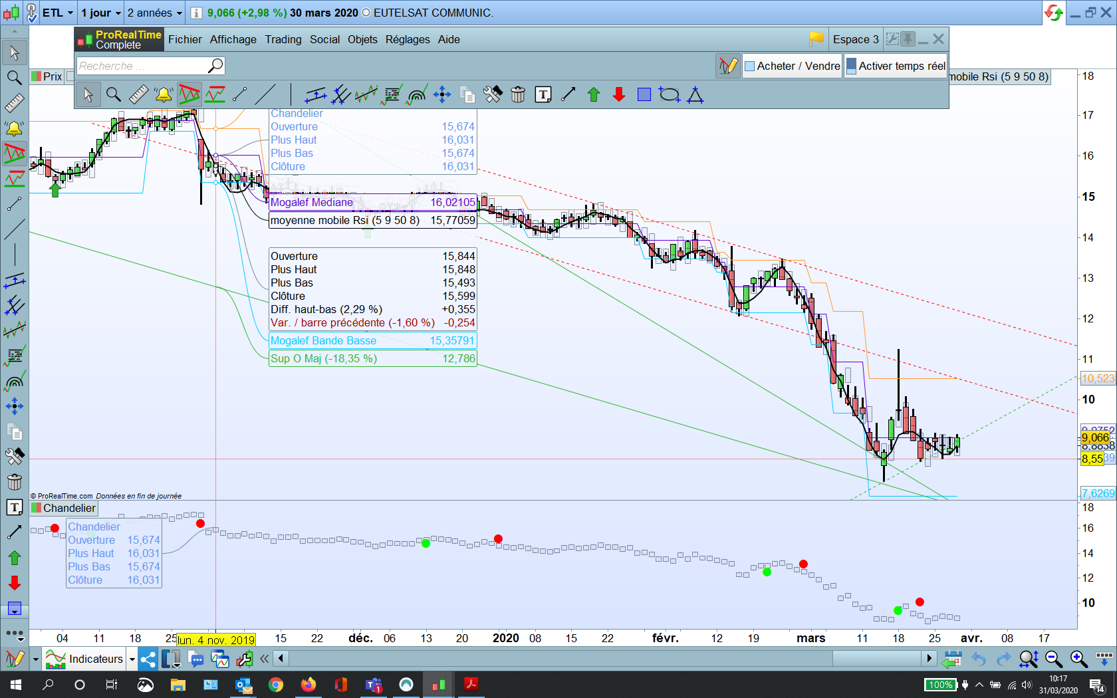The height and width of the screenshot is (698, 1117).
Task: Draw a vertical line using the toolbar
Action: pyautogui.click(x=291, y=95)
